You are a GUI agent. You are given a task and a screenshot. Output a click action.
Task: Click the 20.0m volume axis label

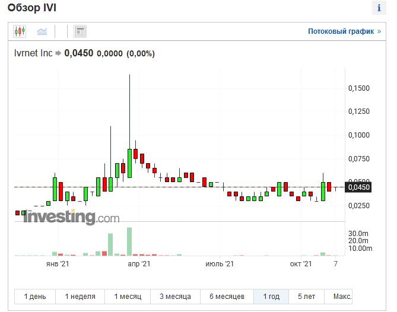click(358, 241)
